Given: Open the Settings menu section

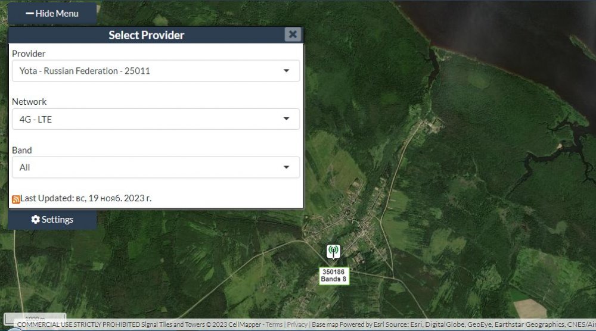Looking at the screenshot, I should tap(52, 220).
